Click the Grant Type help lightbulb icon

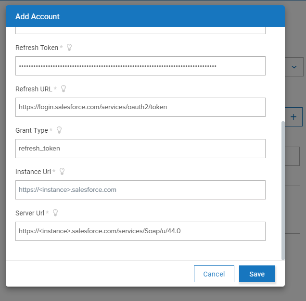(x=59, y=130)
